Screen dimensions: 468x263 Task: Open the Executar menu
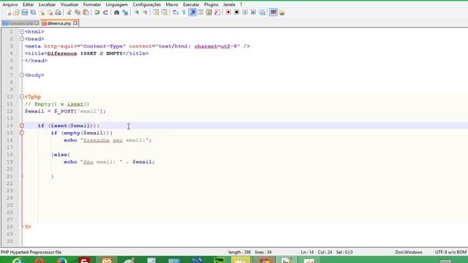[x=191, y=4]
